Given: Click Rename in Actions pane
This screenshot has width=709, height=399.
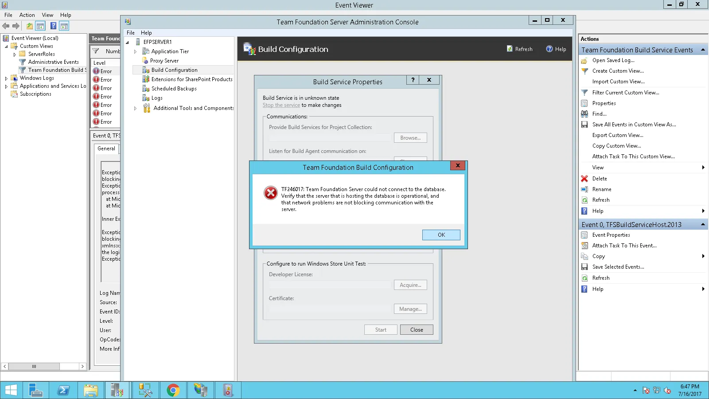Looking at the screenshot, I should (x=602, y=189).
